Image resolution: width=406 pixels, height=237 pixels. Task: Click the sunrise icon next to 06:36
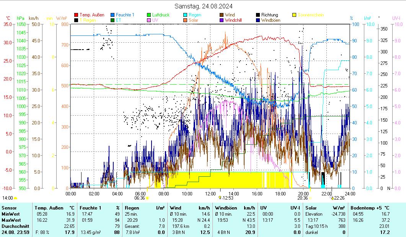147,198
